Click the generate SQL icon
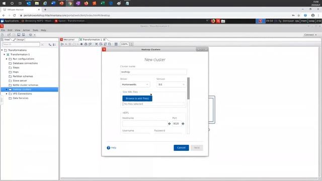 [105, 44]
